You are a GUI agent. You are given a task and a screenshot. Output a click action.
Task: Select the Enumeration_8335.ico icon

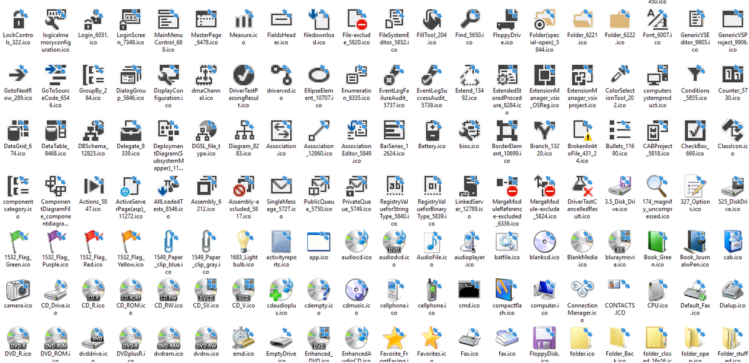[x=356, y=75]
